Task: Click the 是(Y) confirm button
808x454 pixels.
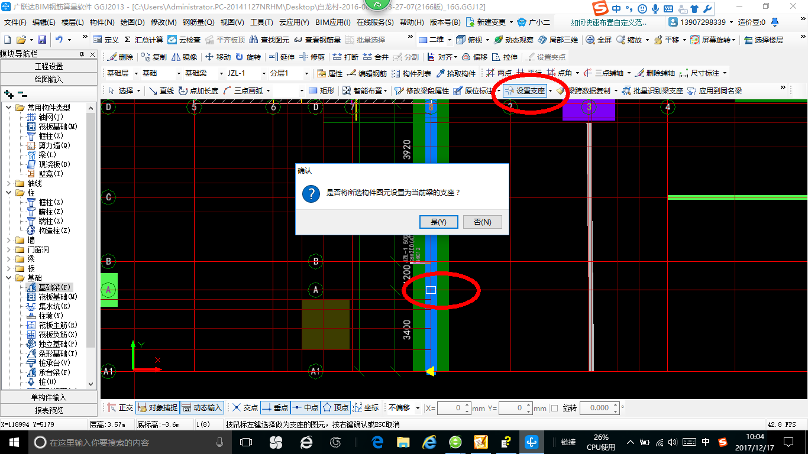Action: point(438,222)
